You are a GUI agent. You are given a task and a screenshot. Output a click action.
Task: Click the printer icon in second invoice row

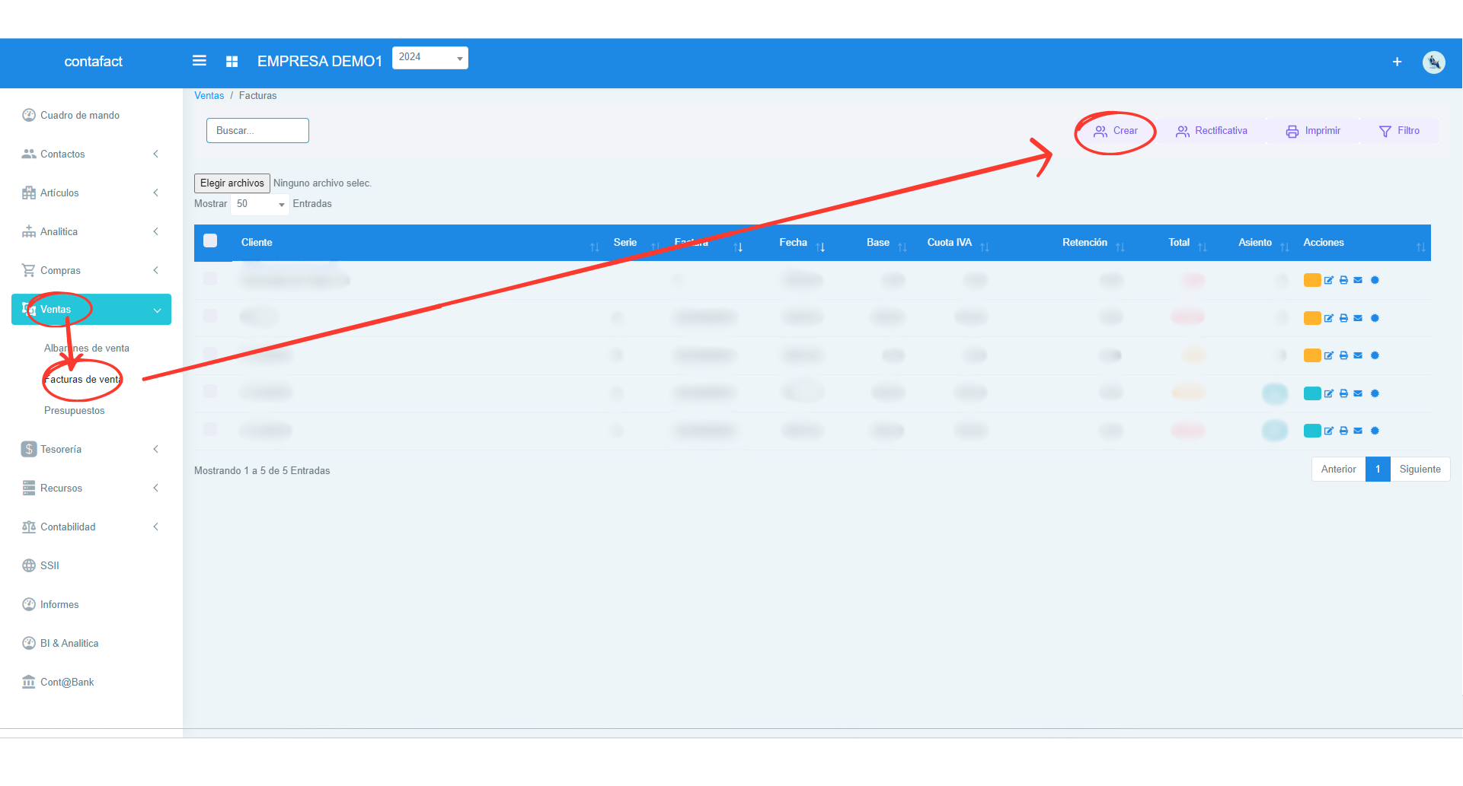[x=1343, y=318]
